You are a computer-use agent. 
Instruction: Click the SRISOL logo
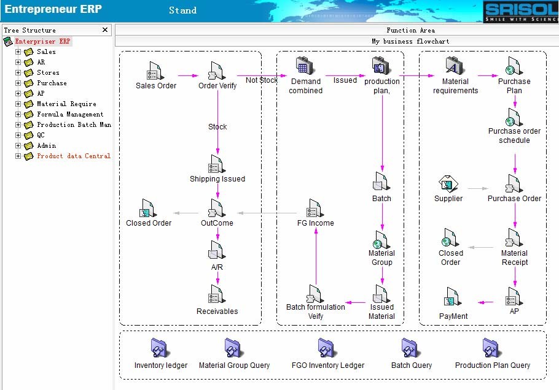(x=521, y=12)
